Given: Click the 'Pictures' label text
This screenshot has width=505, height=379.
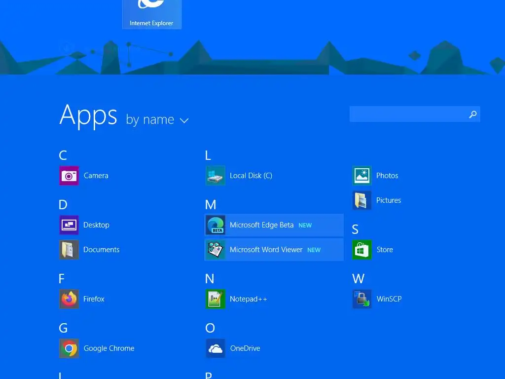Looking at the screenshot, I should click(389, 200).
